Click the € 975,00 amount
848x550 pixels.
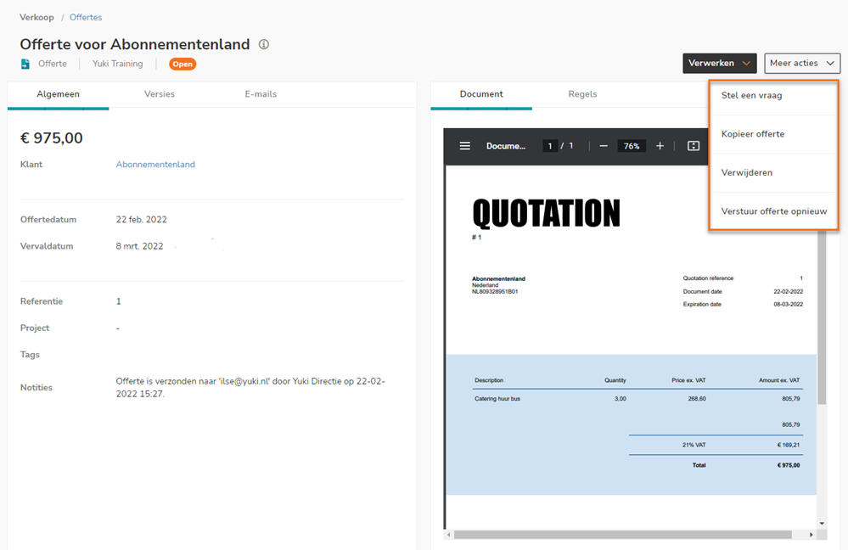pos(52,138)
